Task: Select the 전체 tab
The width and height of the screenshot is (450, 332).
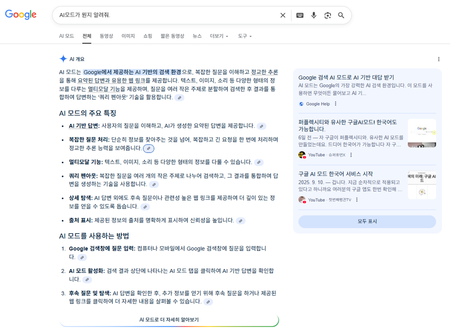Action: click(x=87, y=36)
